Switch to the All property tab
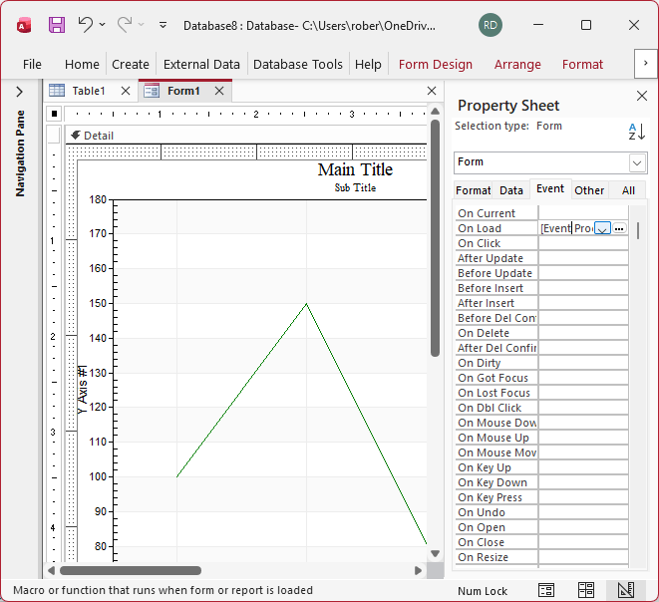Screen dimensions: 659x602 point(628,190)
